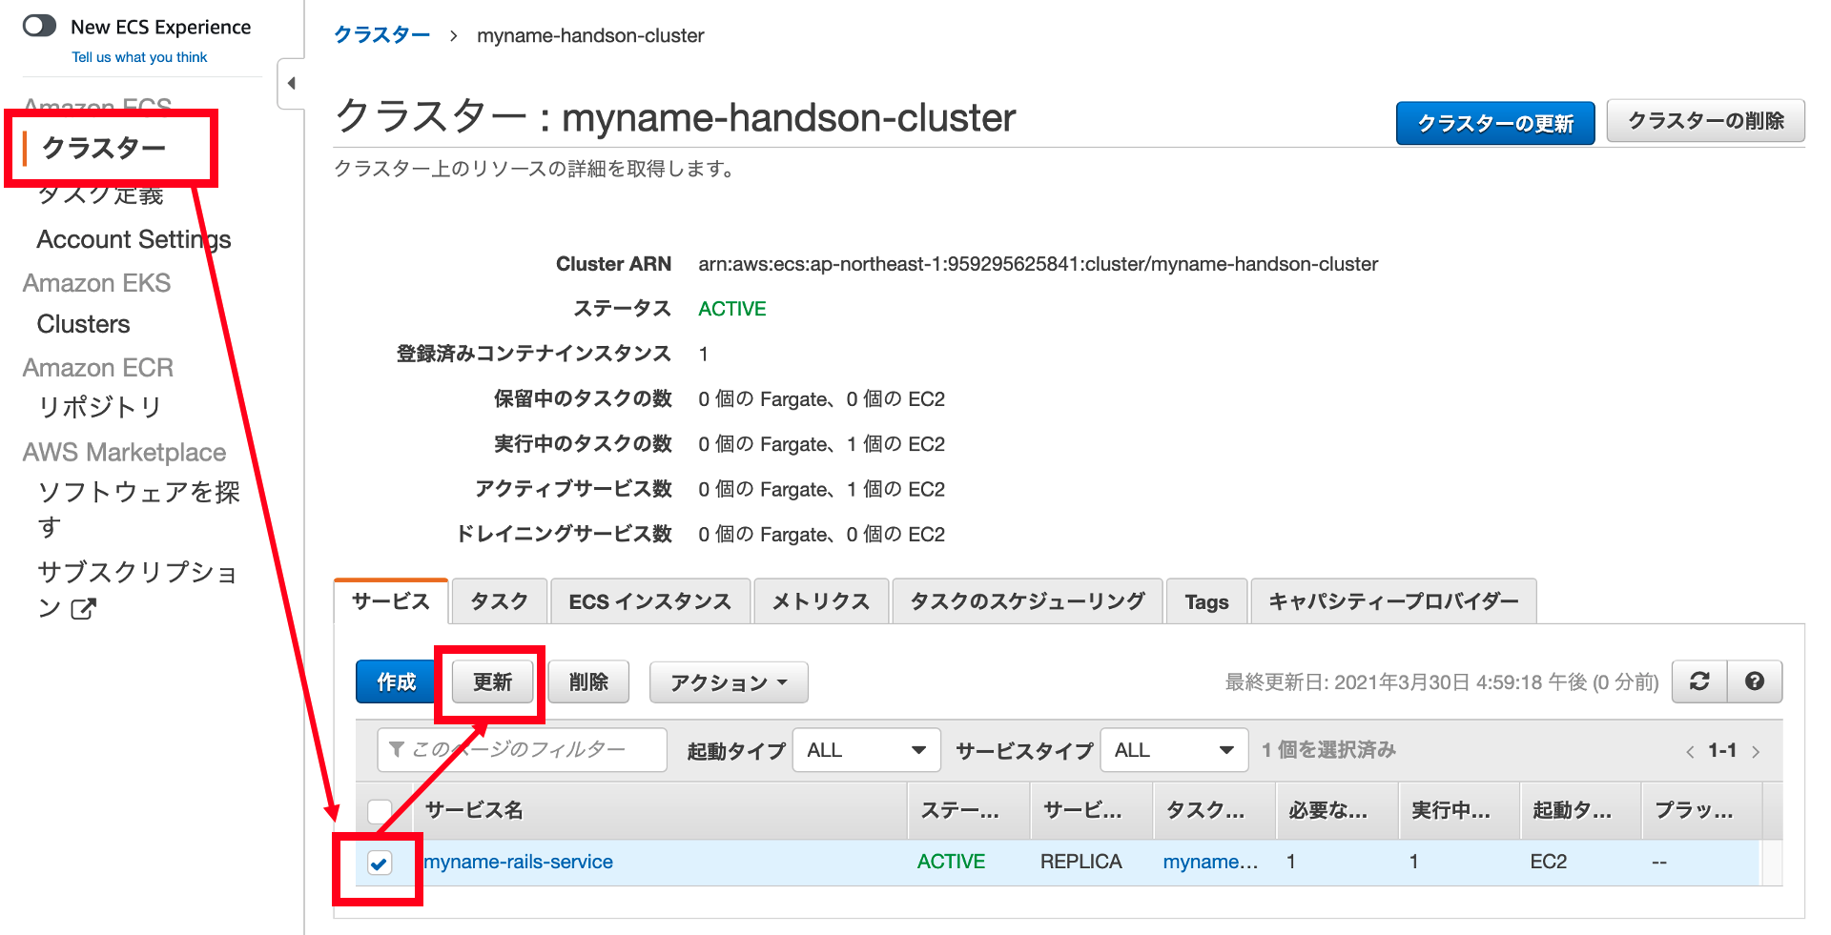The height and width of the screenshot is (935, 1831).
Task: Open the help question mark icon
Action: pos(1754,681)
